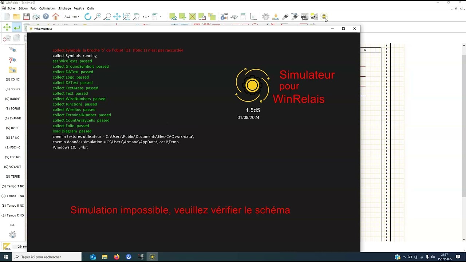
Task: Open the Windows Start menu
Action: coord(6,257)
